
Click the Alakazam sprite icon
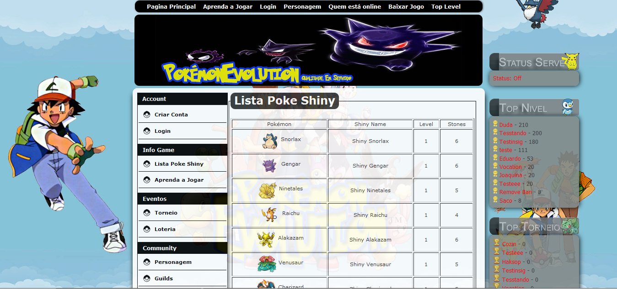(x=266, y=239)
